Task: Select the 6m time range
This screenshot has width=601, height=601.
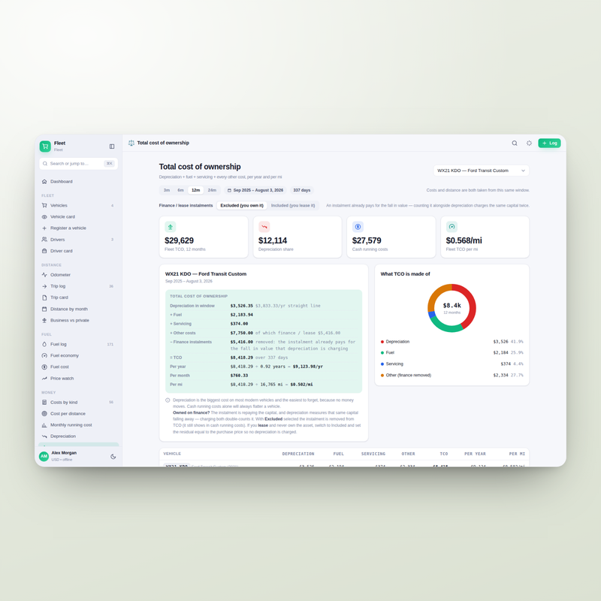Action: click(180, 190)
